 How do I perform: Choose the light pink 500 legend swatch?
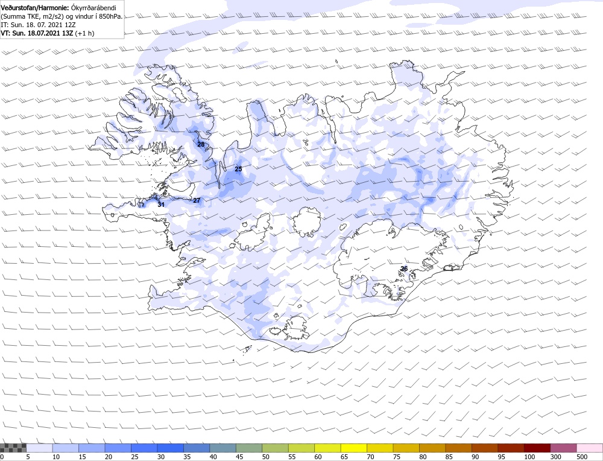(590, 448)
